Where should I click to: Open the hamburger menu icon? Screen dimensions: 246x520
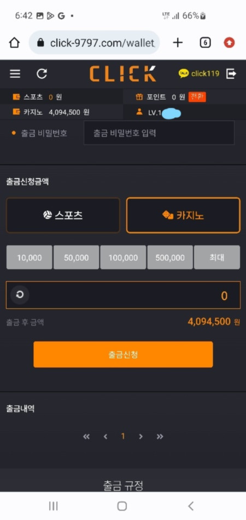[15, 73]
